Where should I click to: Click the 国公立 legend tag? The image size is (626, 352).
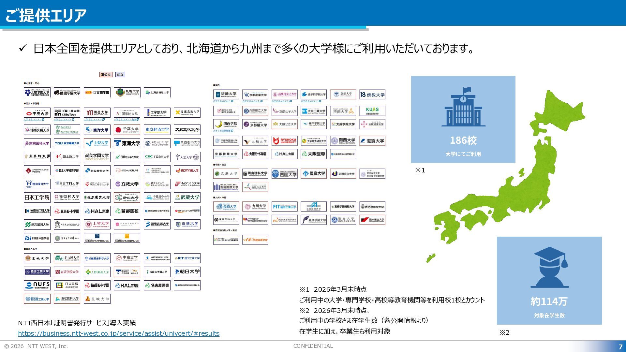point(106,75)
